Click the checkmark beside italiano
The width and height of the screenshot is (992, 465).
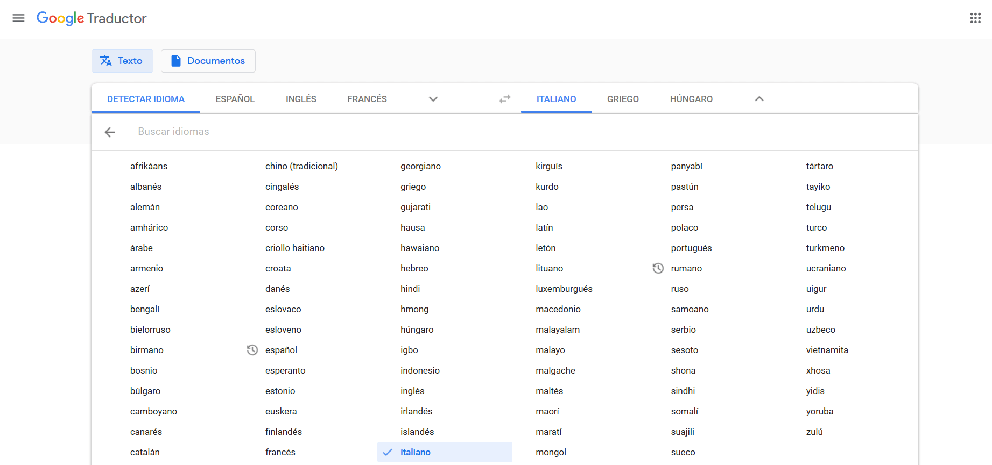point(388,453)
